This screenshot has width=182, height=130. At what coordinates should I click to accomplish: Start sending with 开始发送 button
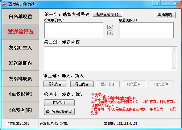[59, 103]
